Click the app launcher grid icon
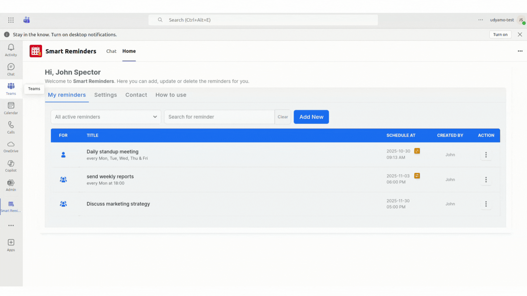Viewport: 527px width, 296px height. tap(11, 20)
